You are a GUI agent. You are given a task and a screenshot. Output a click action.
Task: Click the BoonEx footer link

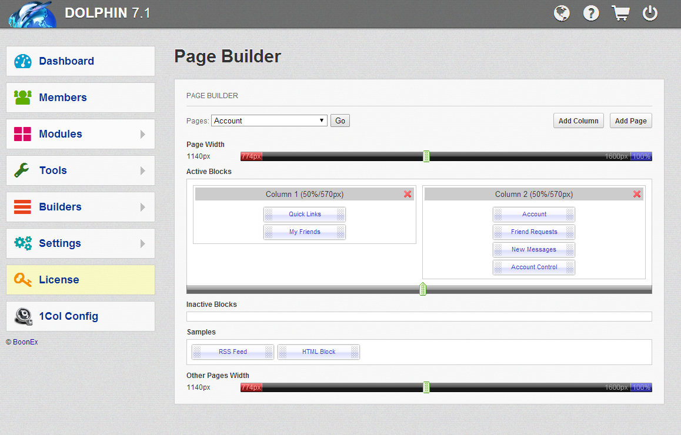pyautogui.click(x=25, y=342)
